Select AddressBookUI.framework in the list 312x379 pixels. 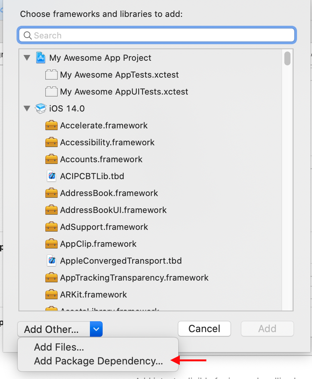tap(150, 210)
